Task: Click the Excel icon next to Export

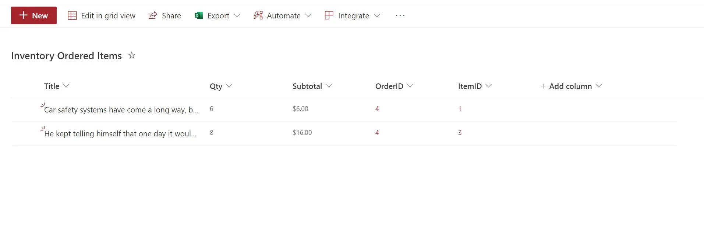Action: [199, 15]
